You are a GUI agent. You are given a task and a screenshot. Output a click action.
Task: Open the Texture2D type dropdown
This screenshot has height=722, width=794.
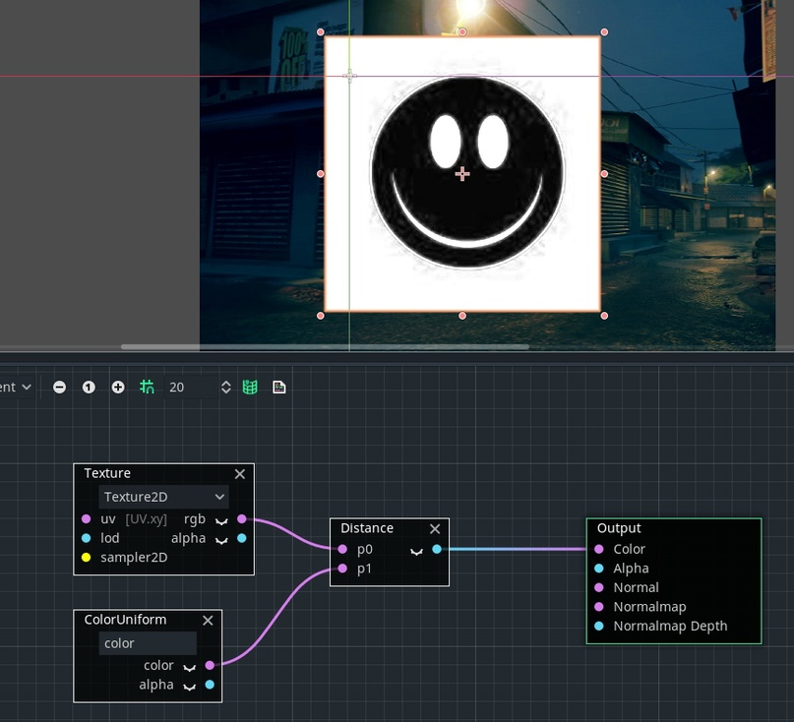click(163, 498)
